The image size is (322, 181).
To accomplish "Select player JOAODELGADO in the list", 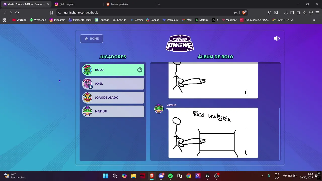I will [113, 98].
